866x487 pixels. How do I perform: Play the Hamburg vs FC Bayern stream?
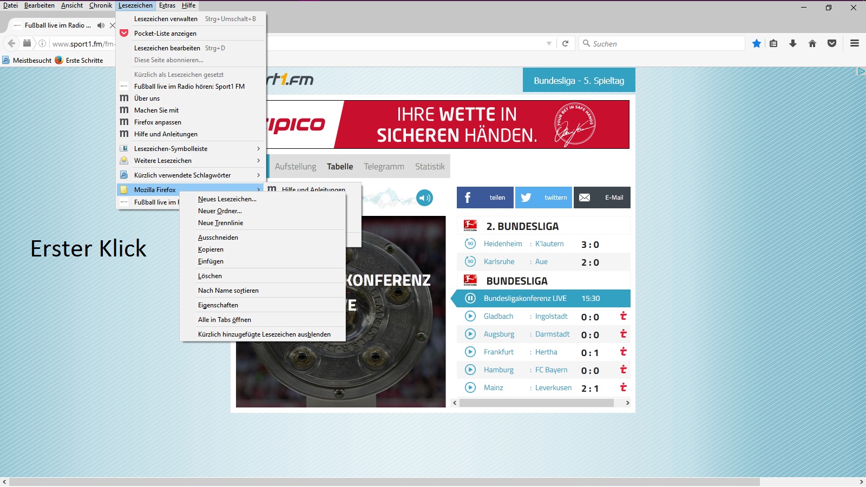[470, 370]
